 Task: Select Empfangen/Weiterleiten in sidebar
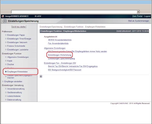tap(17, 72)
